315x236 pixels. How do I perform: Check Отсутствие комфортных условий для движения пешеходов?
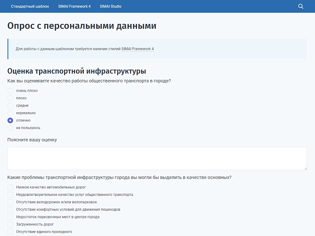(x=10, y=210)
